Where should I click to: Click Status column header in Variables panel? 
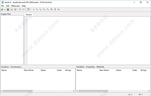click(119, 70)
